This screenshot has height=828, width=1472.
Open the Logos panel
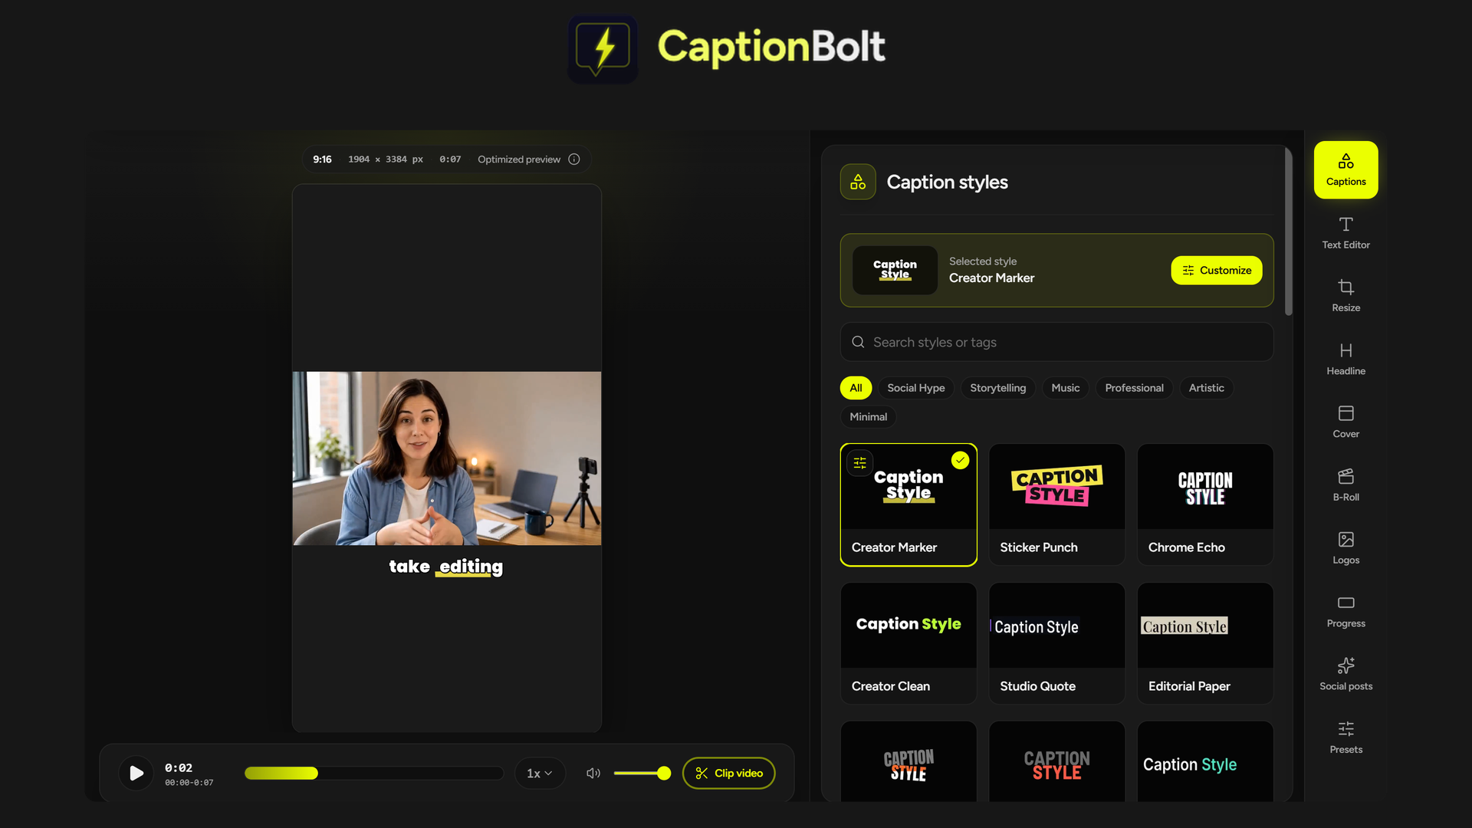1345,548
